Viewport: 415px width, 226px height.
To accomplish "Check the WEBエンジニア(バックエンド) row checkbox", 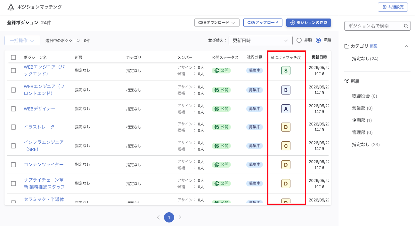I will click(13, 71).
